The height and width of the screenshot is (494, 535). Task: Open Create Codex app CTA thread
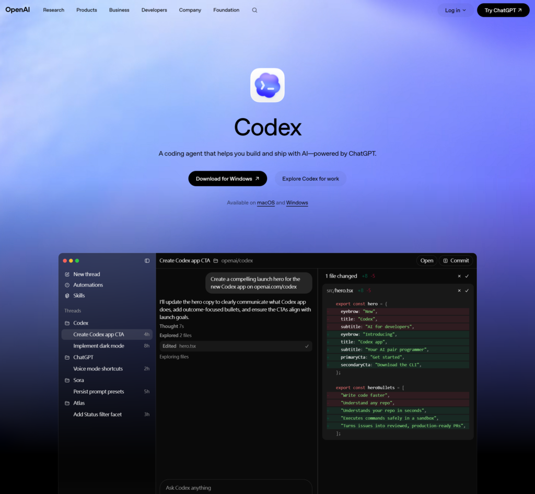(107, 335)
